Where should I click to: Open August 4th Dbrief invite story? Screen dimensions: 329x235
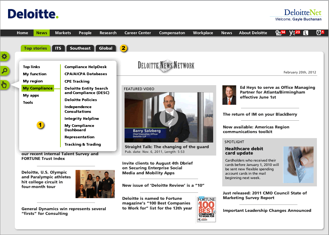click(x=157, y=168)
